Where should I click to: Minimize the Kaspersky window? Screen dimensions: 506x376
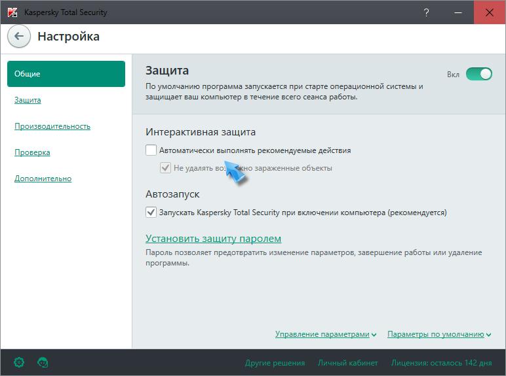tap(457, 12)
